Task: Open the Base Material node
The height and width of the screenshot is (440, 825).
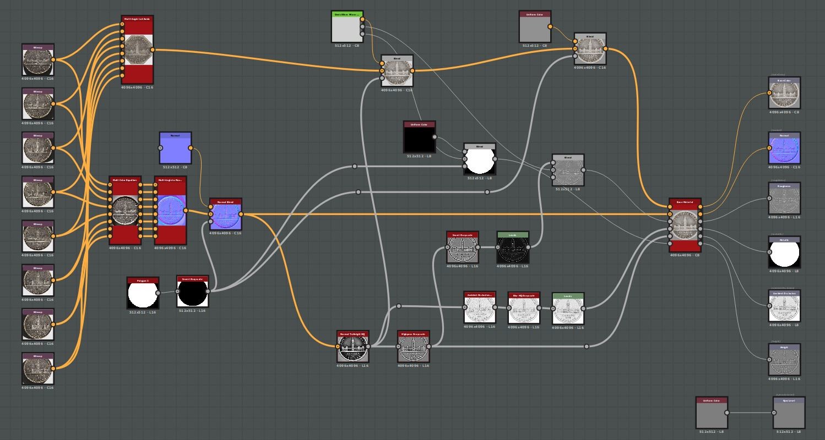Action: point(685,226)
